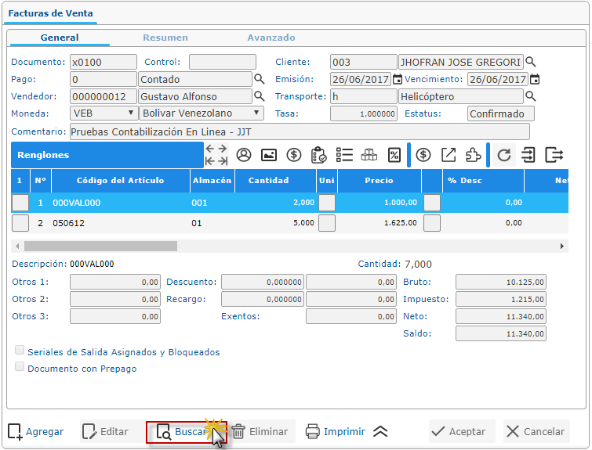592x450 pixels.
Task: Tick the row checkbox for item 050612
Action: [20, 223]
